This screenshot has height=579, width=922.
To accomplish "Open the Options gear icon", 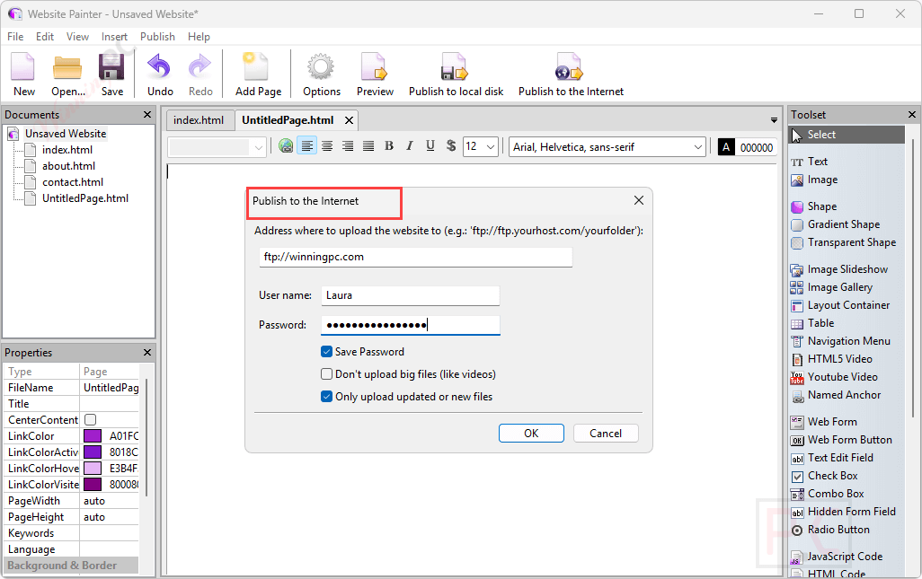I will coord(321,74).
